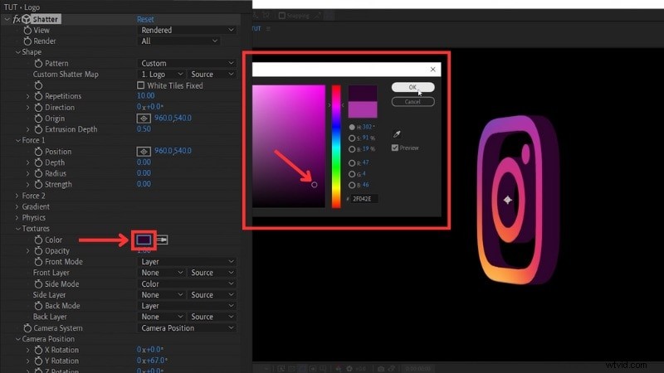The image size is (664, 373).
Task: Switch to the TUT composition tab
Action: [256, 28]
